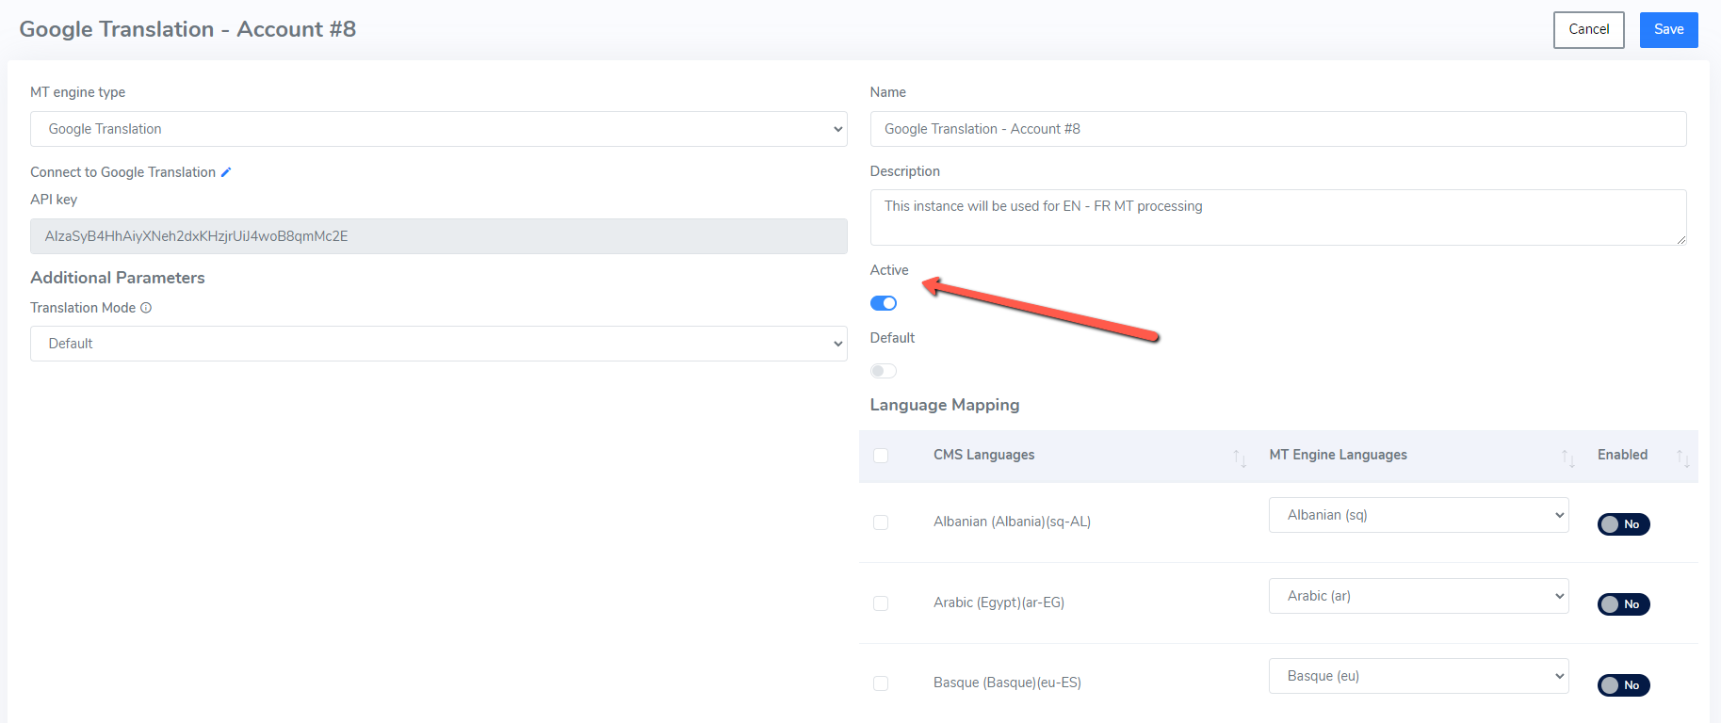
Task: Open the Translation Mode Default dropdown
Action: click(x=439, y=344)
